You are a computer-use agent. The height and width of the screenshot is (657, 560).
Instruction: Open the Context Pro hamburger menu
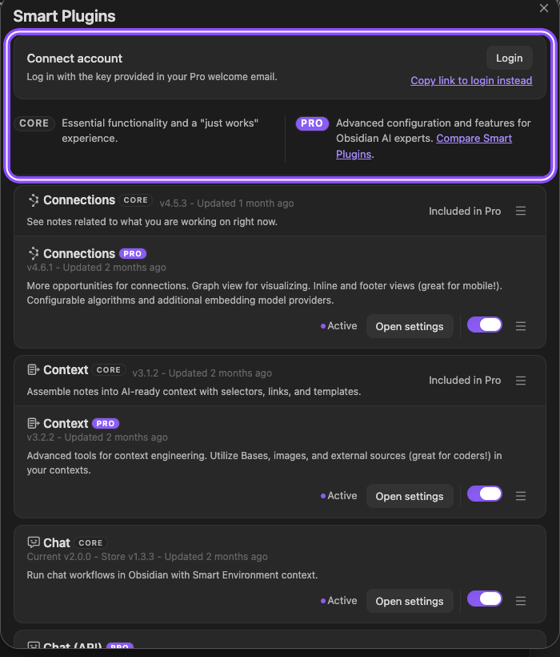pos(521,496)
